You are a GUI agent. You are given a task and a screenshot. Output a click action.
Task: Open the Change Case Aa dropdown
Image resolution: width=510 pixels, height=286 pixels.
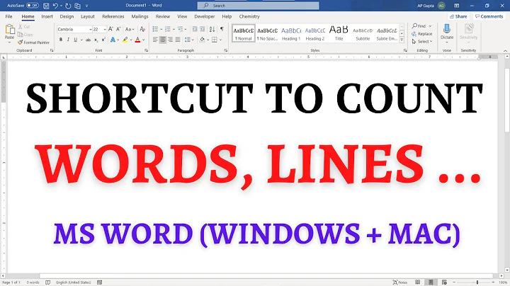click(130, 29)
